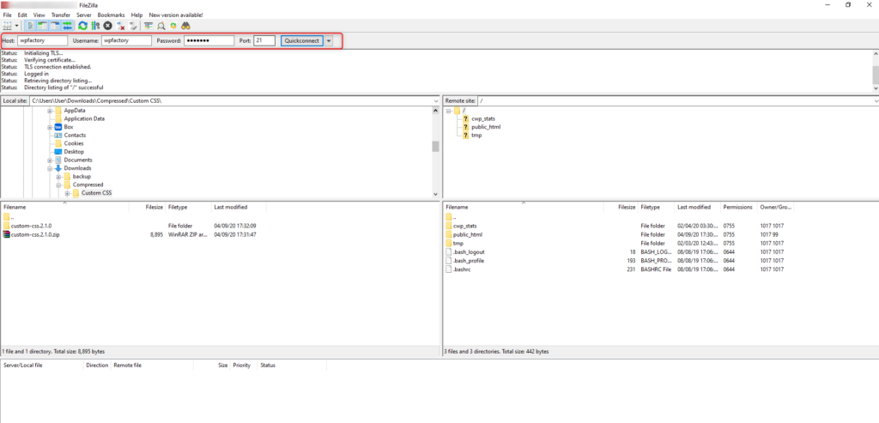Open the Help menu
Viewport: 879px width, 423px height.
(x=136, y=15)
